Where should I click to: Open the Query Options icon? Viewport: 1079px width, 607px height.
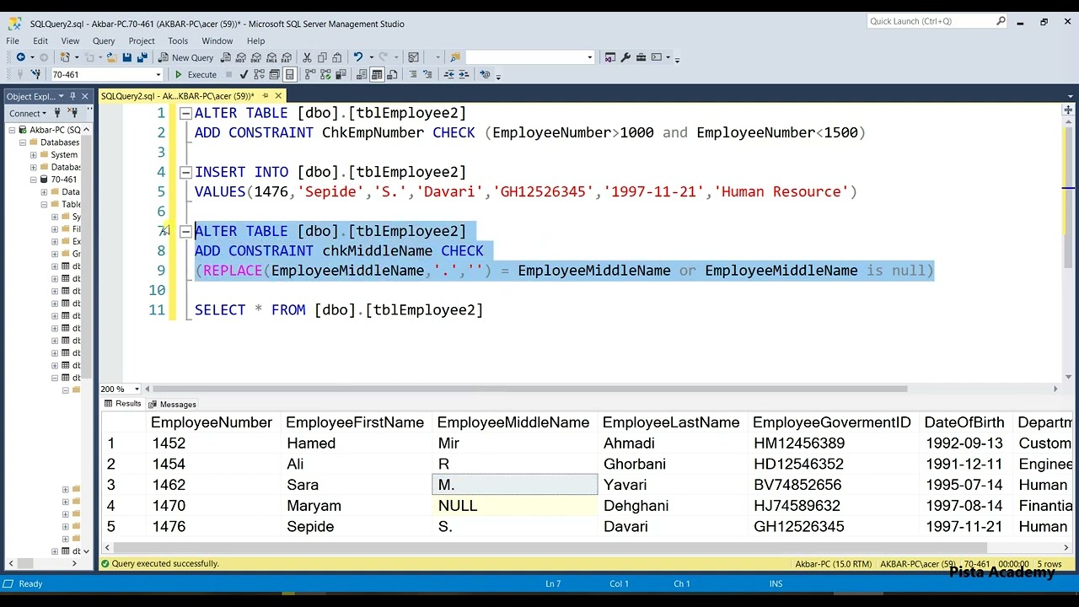tap(274, 74)
